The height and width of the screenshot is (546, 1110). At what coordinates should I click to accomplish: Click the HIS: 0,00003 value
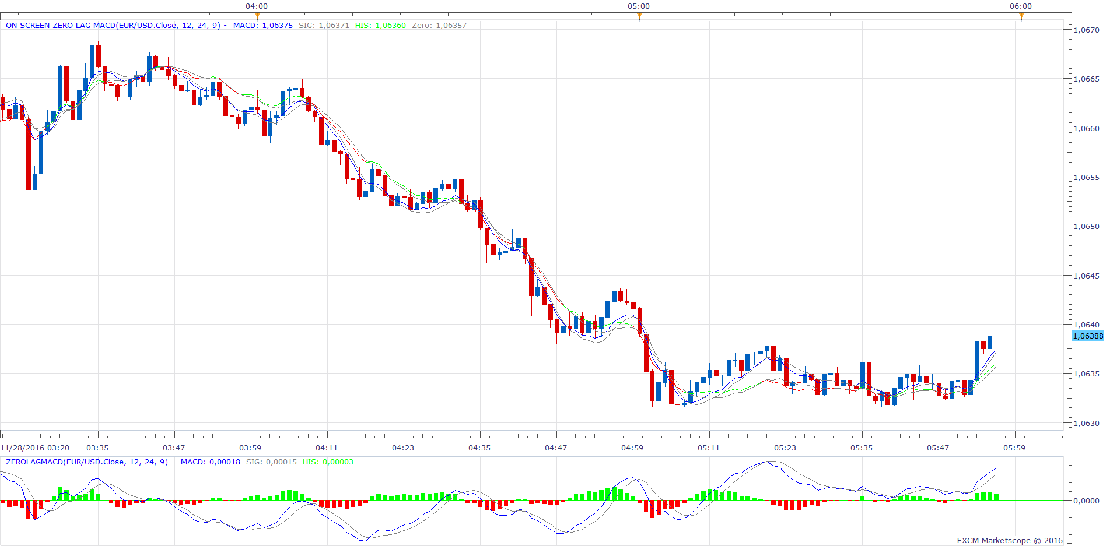click(x=328, y=462)
